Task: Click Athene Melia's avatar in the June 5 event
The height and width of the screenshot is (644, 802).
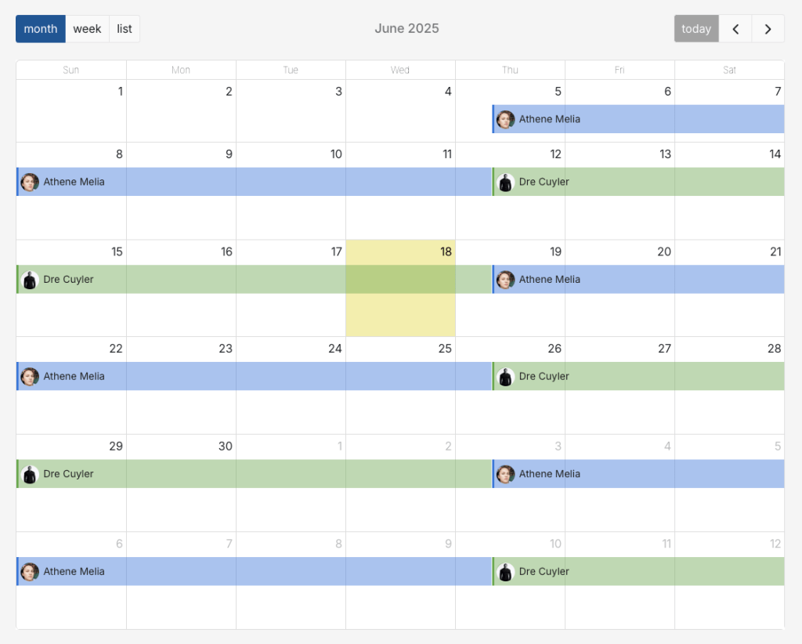Action: coord(505,119)
